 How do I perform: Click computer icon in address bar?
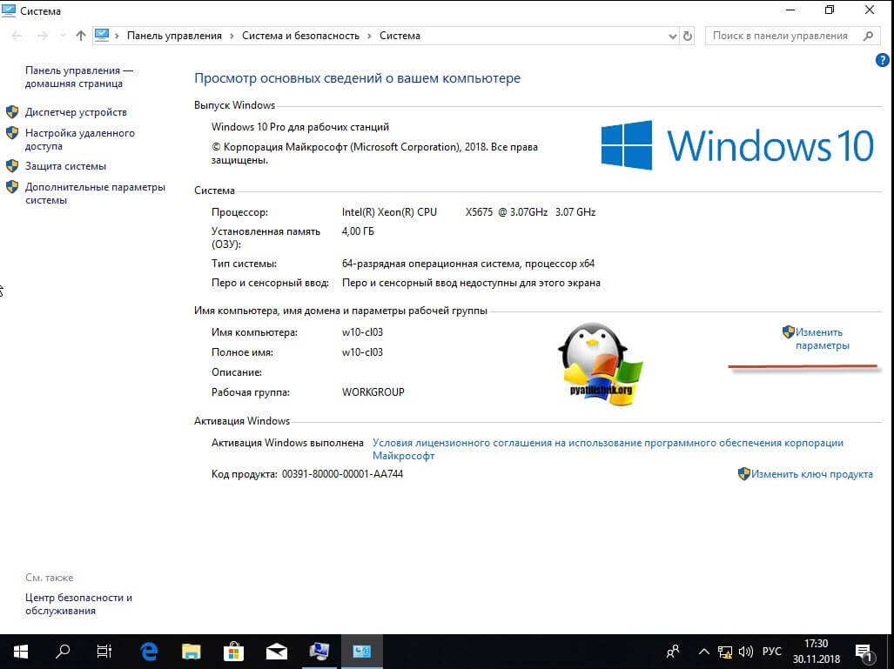pyautogui.click(x=102, y=36)
